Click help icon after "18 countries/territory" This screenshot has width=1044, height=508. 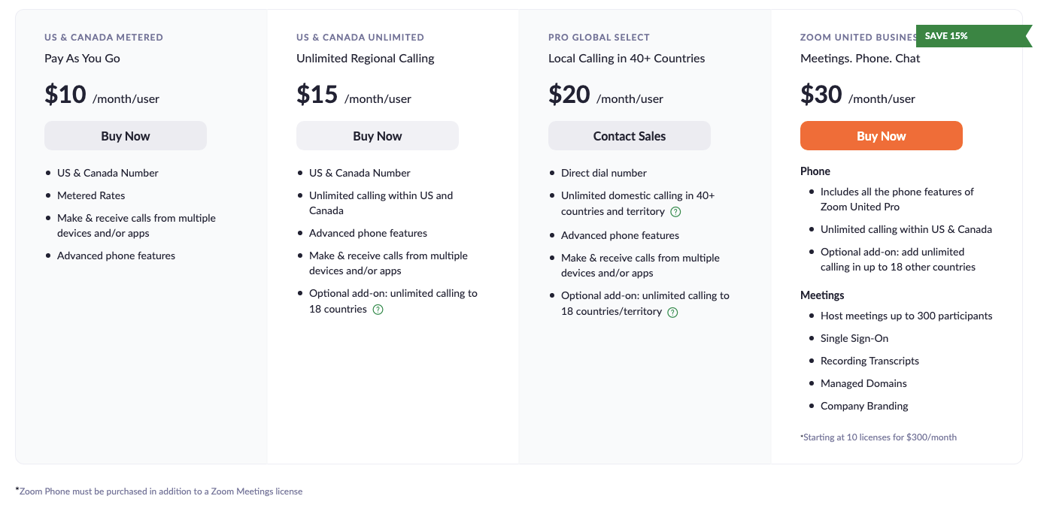click(673, 312)
